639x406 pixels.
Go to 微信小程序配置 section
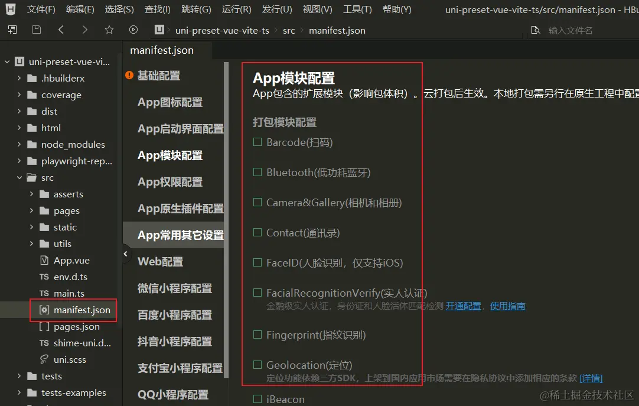175,288
